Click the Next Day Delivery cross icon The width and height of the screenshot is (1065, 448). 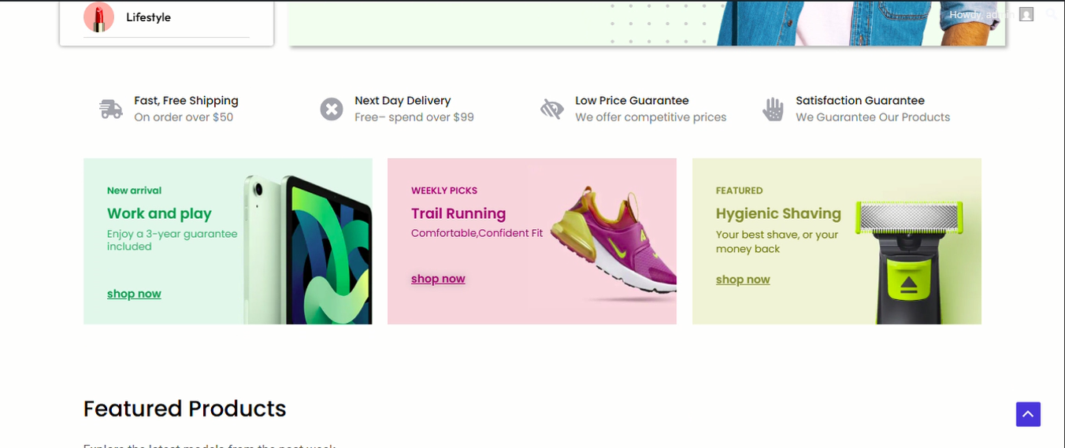pos(332,109)
